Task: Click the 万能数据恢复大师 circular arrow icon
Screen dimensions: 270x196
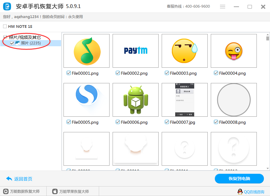Action: pos(6,191)
